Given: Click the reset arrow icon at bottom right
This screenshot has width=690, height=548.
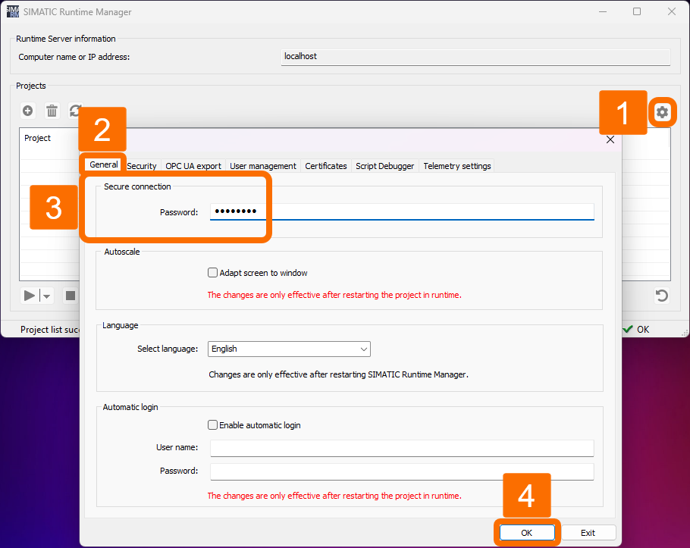Looking at the screenshot, I should [661, 296].
